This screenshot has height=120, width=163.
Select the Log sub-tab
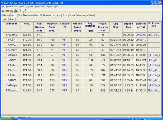4,19
